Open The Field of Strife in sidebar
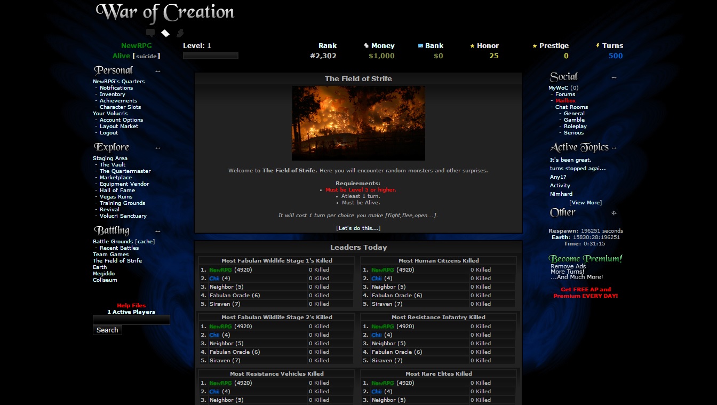Viewport: 717px width, 405px height. (117, 261)
